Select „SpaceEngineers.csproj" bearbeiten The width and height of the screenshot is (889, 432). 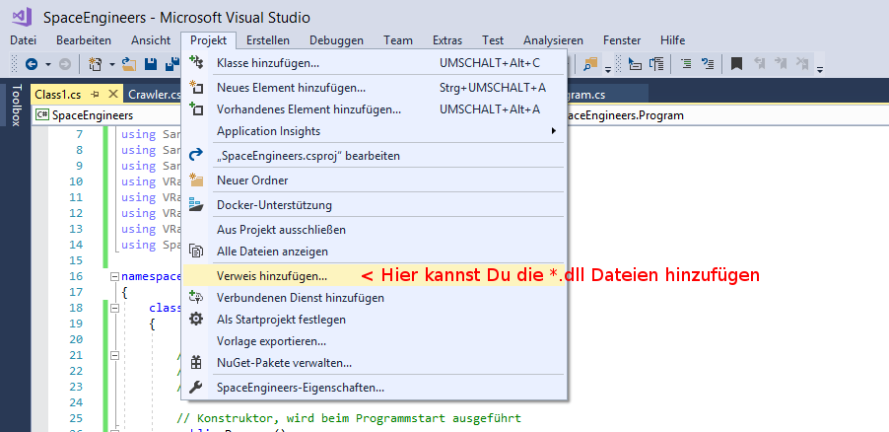(375, 156)
